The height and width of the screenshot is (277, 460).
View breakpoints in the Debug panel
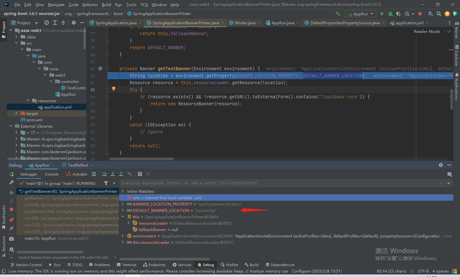pyautogui.click(x=11, y=220)
